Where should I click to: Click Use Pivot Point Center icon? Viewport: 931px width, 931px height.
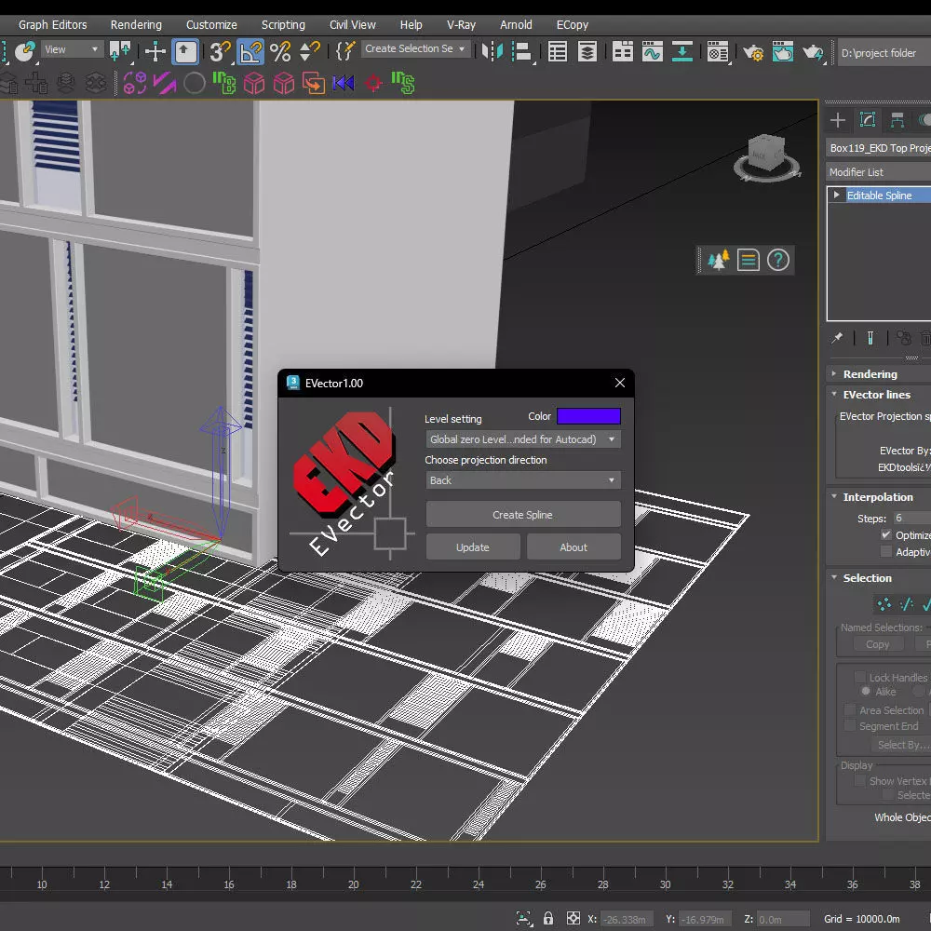coord(120,51)
